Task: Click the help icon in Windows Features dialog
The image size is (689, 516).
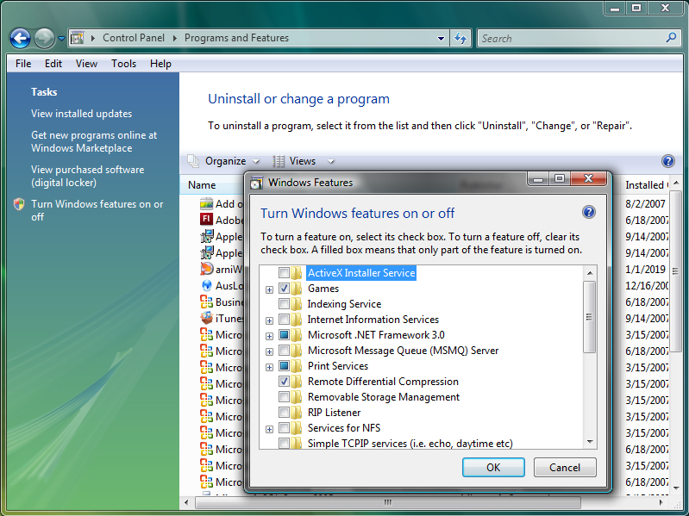Action: click(x=589, y=212)
